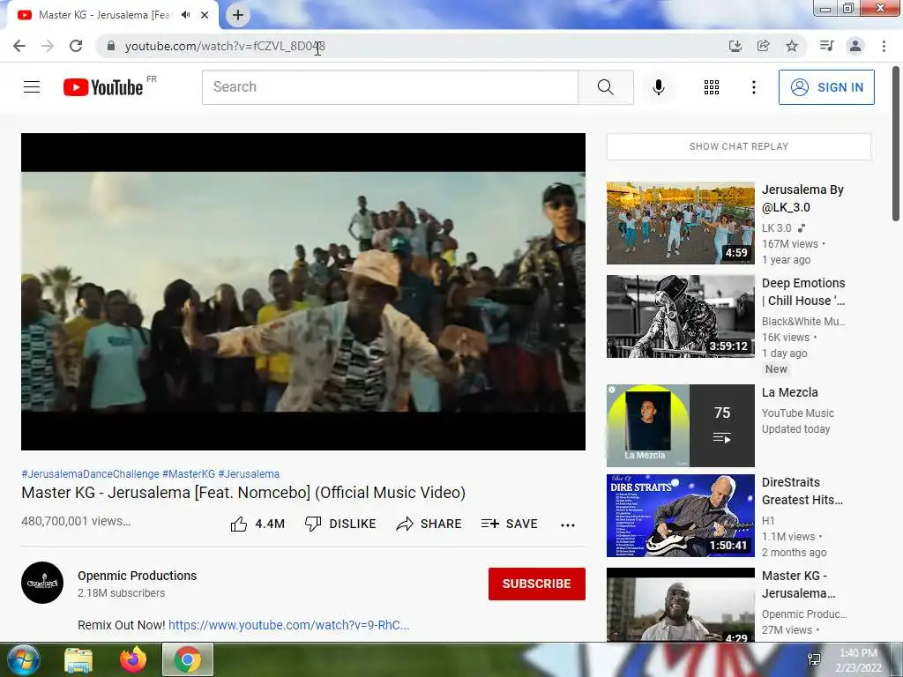Click the page vertical scrollbar thumb

click(x=896, y=143)
